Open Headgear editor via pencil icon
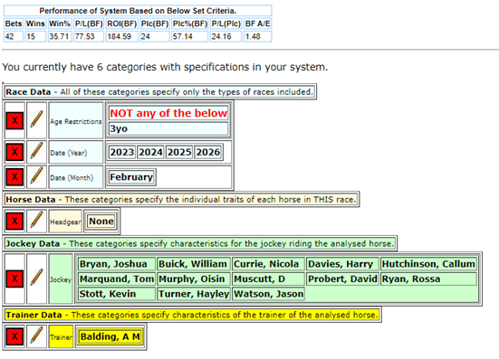The image size is (499, 359). [36, 221]
